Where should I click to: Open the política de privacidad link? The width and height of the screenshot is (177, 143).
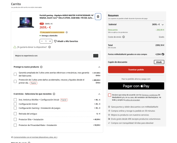click(132, 100)
